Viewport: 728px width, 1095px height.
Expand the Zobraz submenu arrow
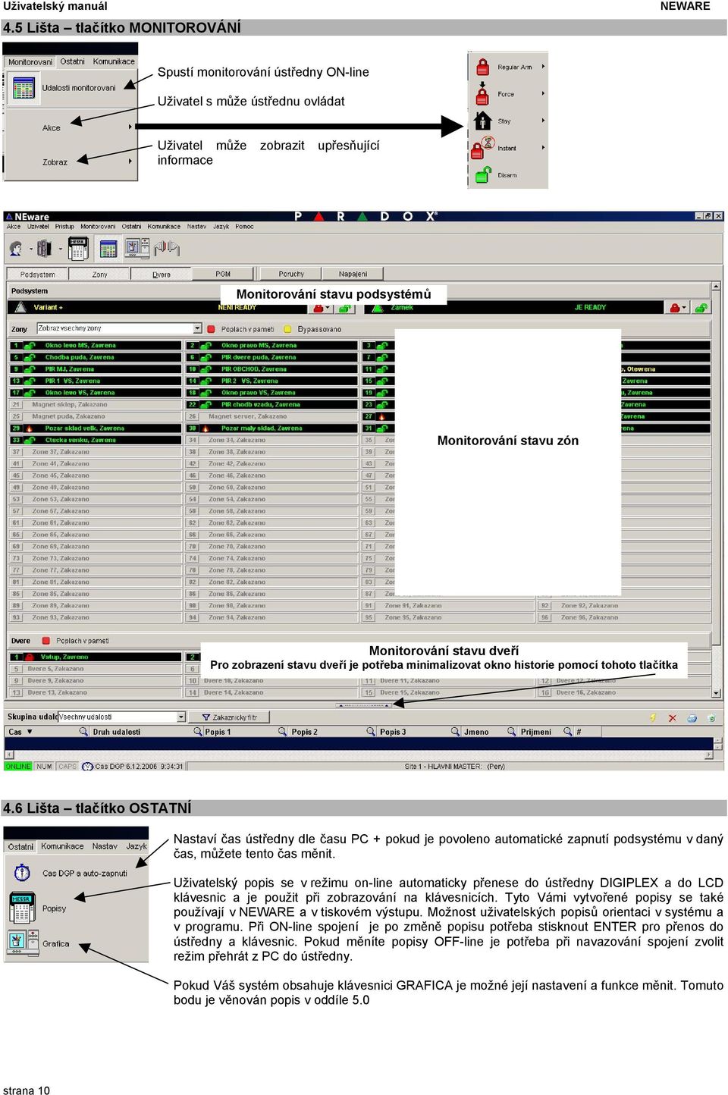[x=130, y=162]
